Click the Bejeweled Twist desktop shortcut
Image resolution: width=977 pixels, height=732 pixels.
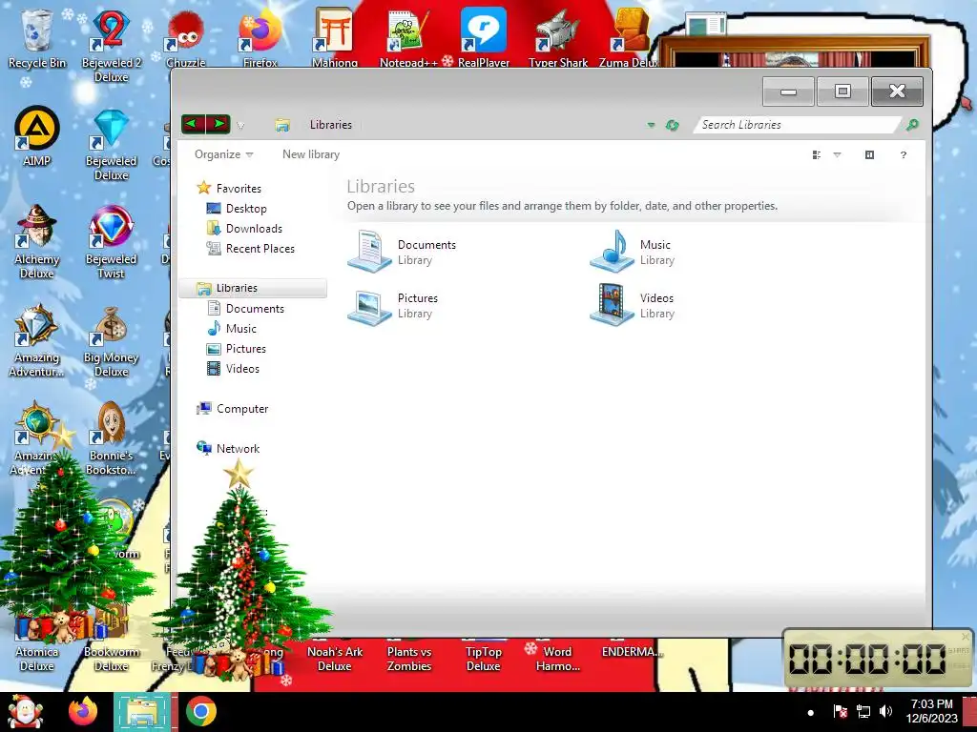(x=111, y=241)
